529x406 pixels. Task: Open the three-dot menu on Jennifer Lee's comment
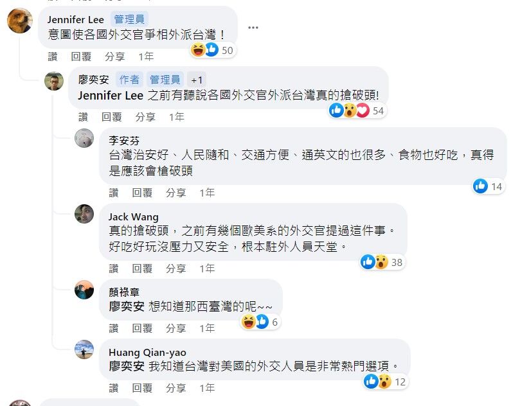pyautogui.click(x=253, y=28)
